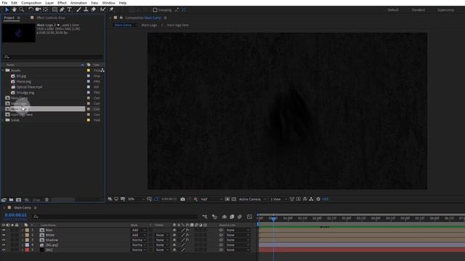The height and width of the screenshot is (261, 465).
Task: Open the Layer menu
Action: (49, 3)
